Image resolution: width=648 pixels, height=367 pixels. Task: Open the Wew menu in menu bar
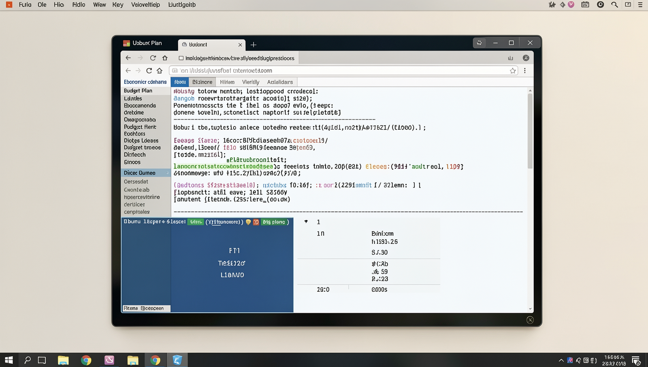tap(99, 5)
